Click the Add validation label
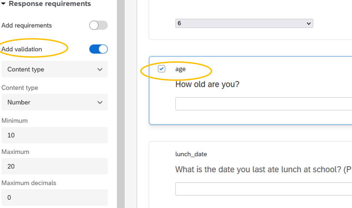The image size is (352, 208). [x=22, y=49]
